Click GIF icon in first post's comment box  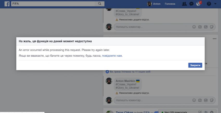tap(206, 27)
